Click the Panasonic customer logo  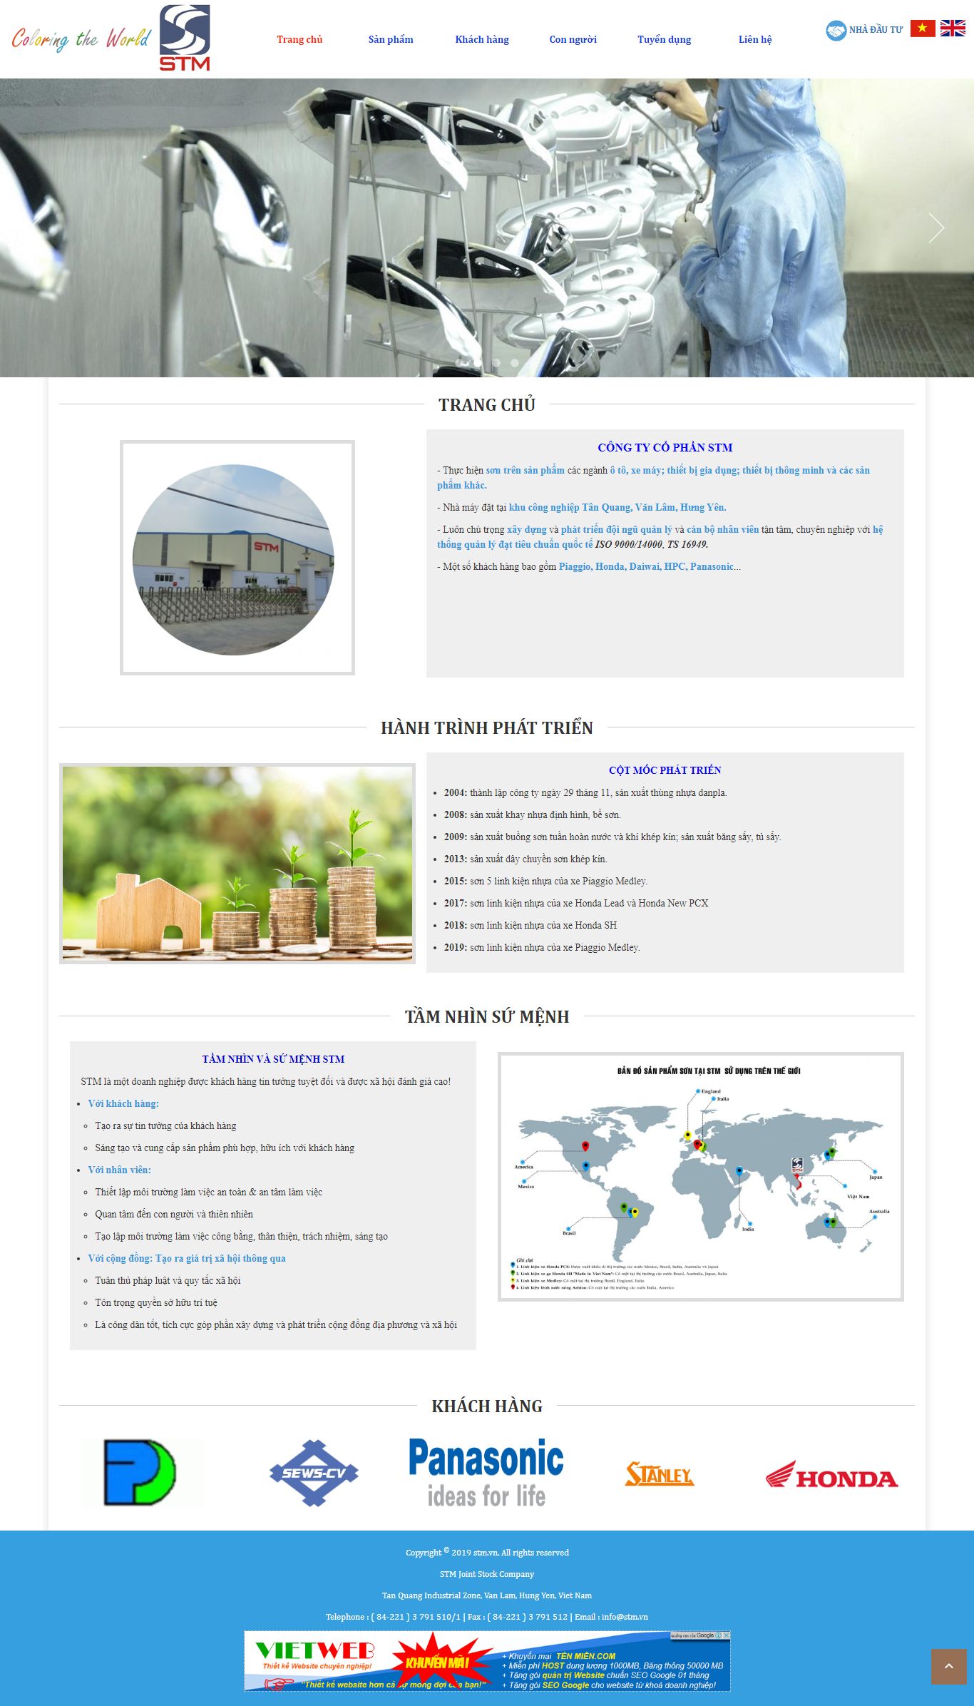coord(486,1472)
